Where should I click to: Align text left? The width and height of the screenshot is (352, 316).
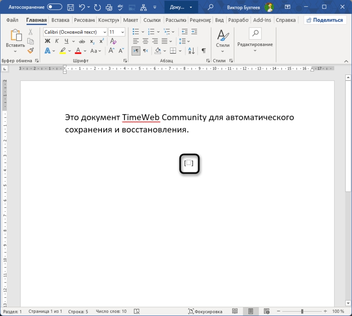pos(136,41)
